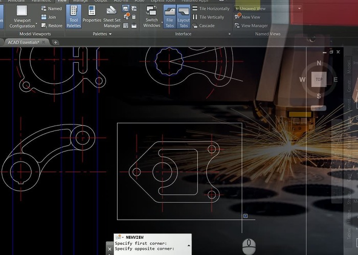Select the Output ribbon tab
This screenshot has height=255, width=358.
[x=101, y=1]
